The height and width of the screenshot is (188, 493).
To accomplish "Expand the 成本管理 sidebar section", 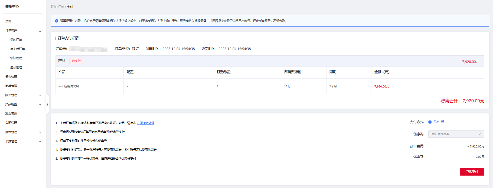I will [23, 132].
